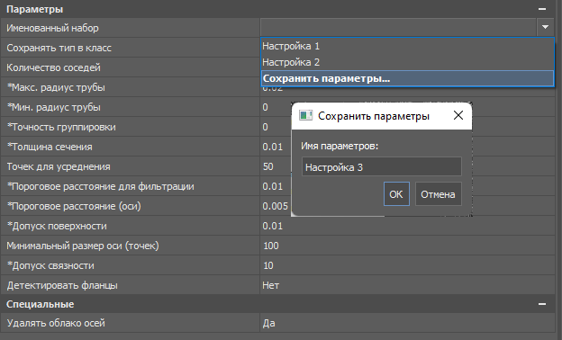Click the Сохранить параметры dialog app icon
Image resolution: width=562 pixels, height=340 pixels.
pos(305,116)
